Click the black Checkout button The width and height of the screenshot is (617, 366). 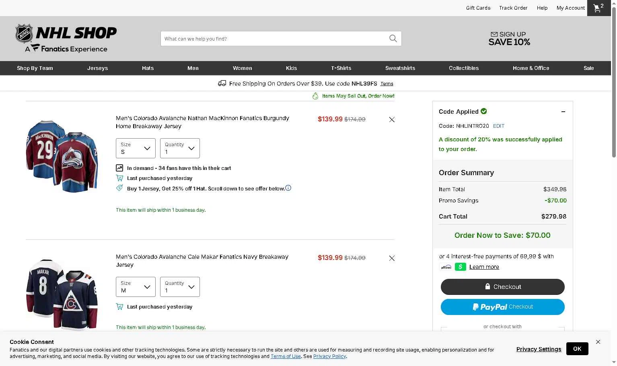coord(503,287)
